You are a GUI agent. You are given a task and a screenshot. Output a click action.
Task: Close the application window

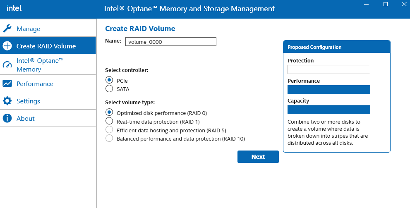pyautogui.click(x=404, y=4)
